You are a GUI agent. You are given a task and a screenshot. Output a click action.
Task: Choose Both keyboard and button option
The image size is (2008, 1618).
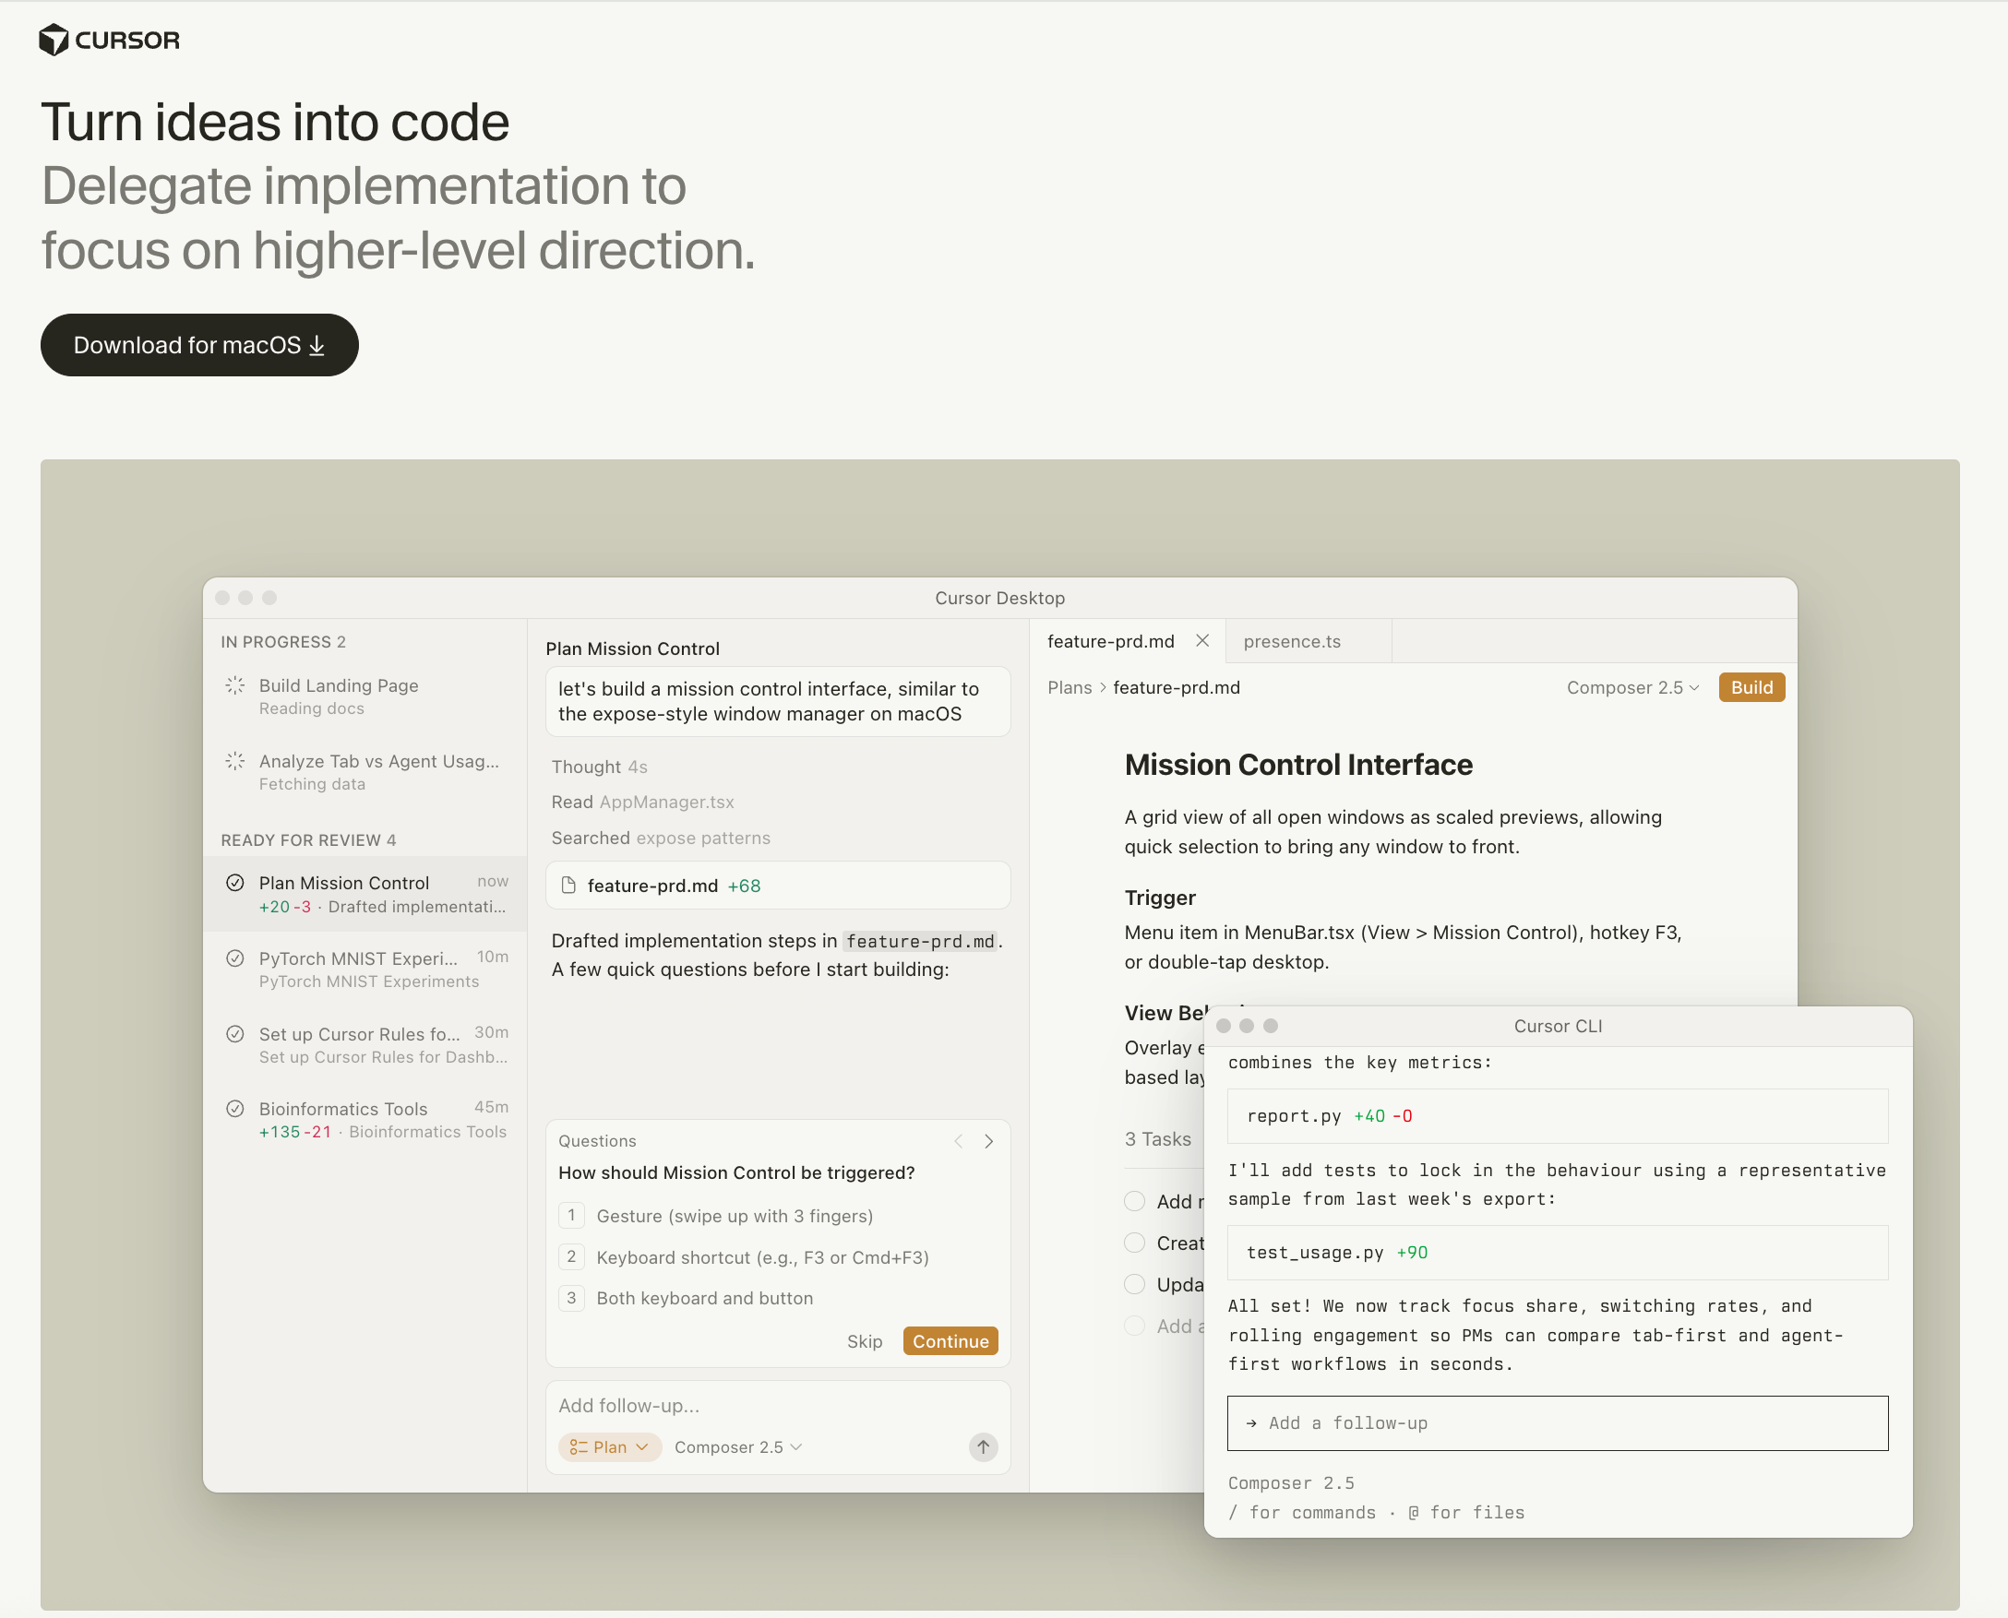[x=687, y=1297]
